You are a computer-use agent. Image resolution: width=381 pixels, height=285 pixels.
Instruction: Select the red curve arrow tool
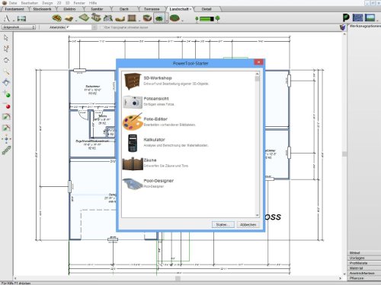point(6,128)
